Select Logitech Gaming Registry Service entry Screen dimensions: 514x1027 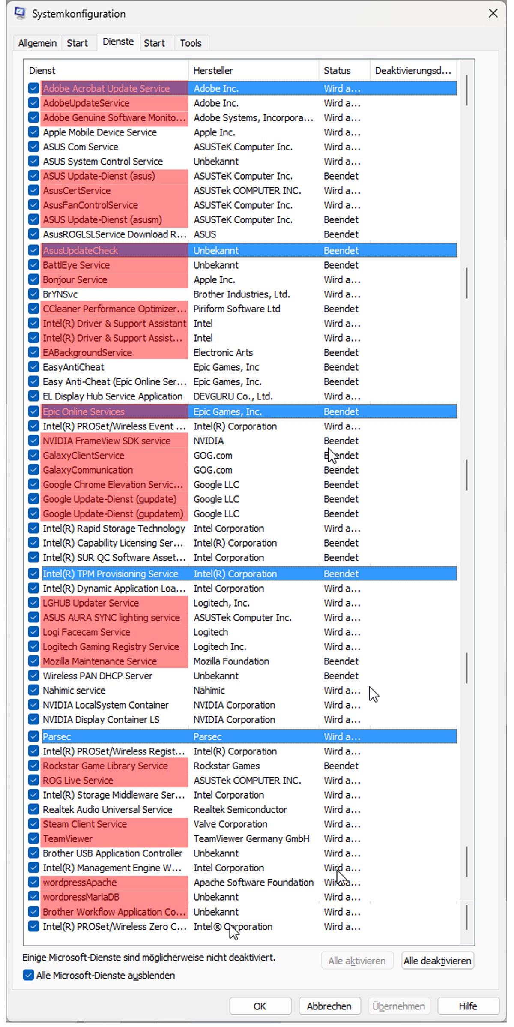tap(111, 646)
